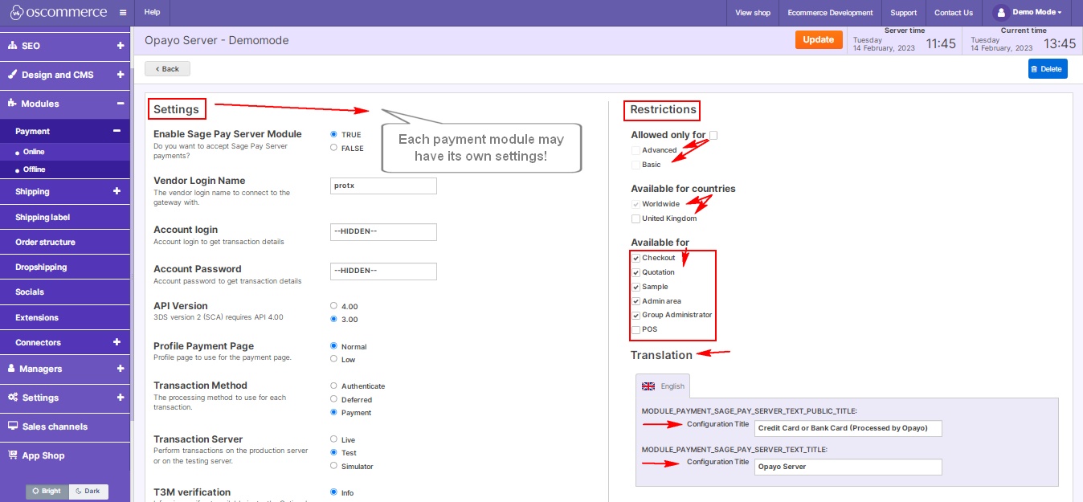Image resolution: width=1083 pixels, height=502 pixels.
Task: Select Deferred transaction method
Action: [x=333, y=399]
